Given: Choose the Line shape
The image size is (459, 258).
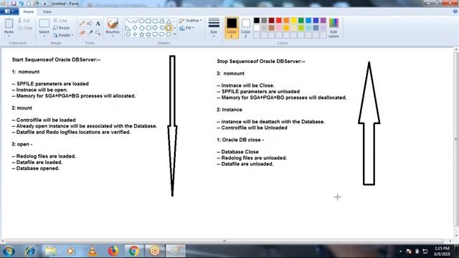Looking at the screenshot, I should [x=128, y=21].
